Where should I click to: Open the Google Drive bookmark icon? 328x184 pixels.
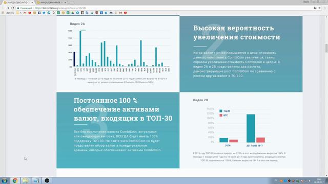[73, 13]
